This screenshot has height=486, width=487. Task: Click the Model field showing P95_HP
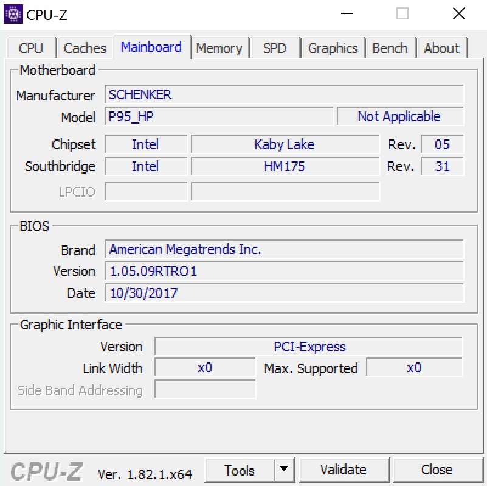click(219, 116)
